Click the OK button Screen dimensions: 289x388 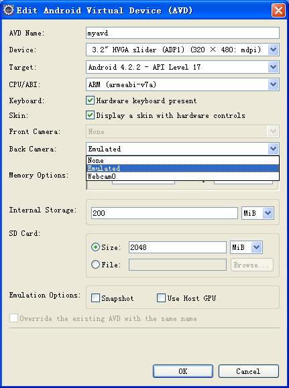click(183, 371)
